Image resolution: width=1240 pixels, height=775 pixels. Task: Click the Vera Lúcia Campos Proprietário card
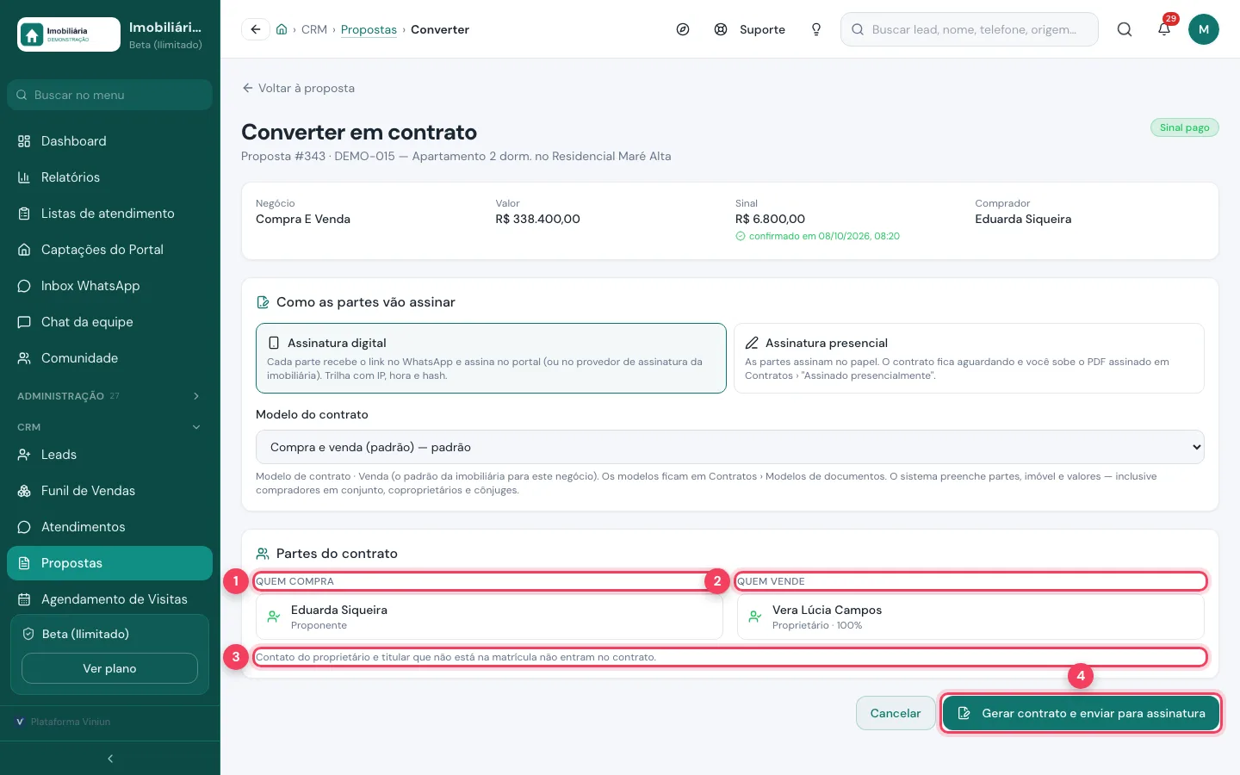click(970, 617)
